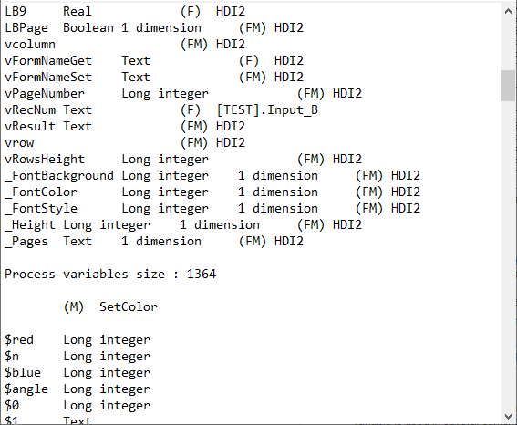Click the vPageNumber variable name

[x=45, y=94]
